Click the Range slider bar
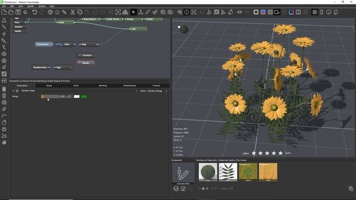This screenshot has width=356, height=200. pyautogui.click(x=50, y=96)
